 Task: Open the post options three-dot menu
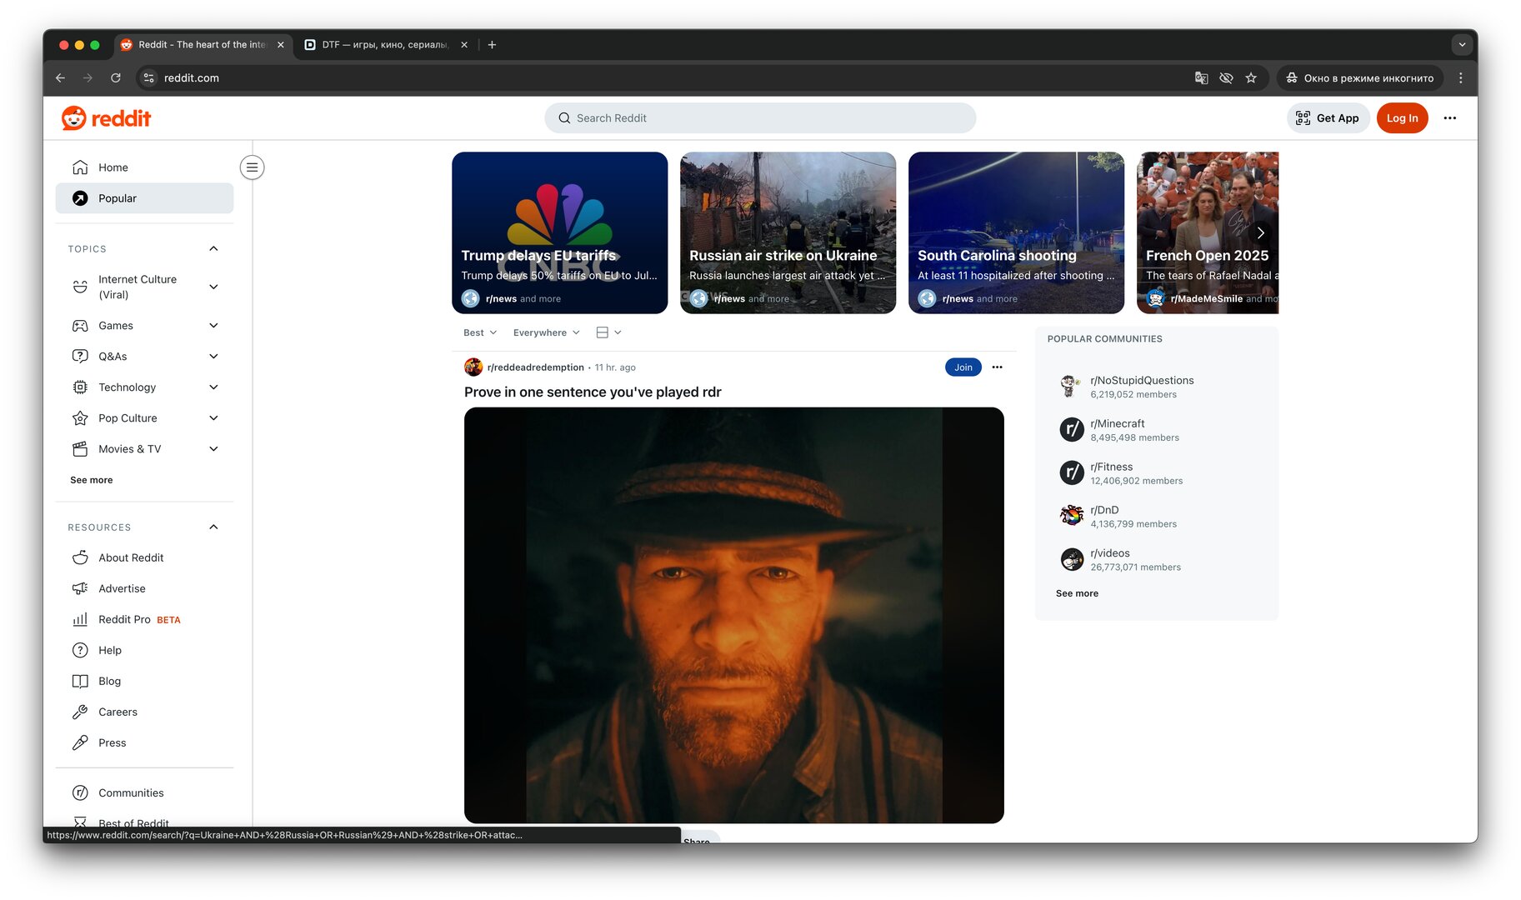click(997, 367)
